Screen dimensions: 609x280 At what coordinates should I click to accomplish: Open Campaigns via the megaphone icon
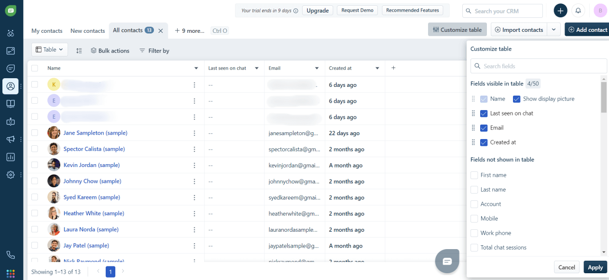[x=11, y=139]
